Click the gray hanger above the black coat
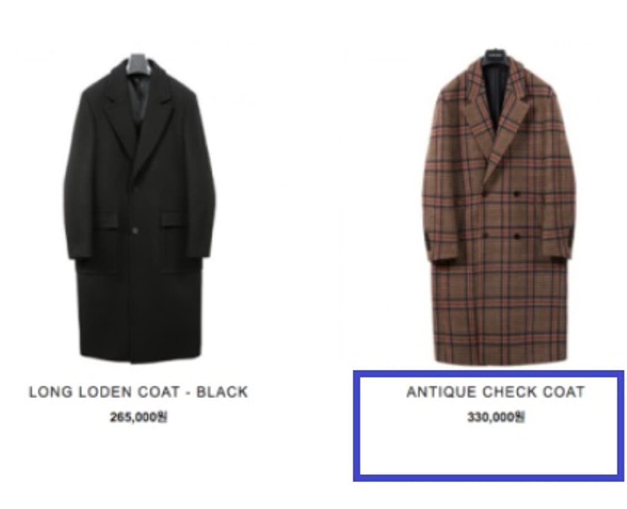This screenshot has width=627, height=509. [x=139, y=64]
